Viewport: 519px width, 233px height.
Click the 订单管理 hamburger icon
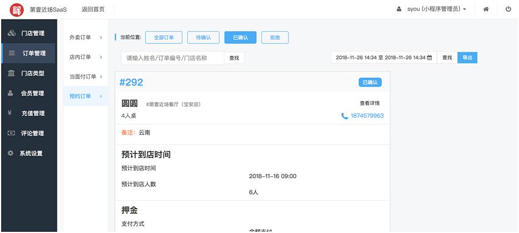[x=12, y=53]
